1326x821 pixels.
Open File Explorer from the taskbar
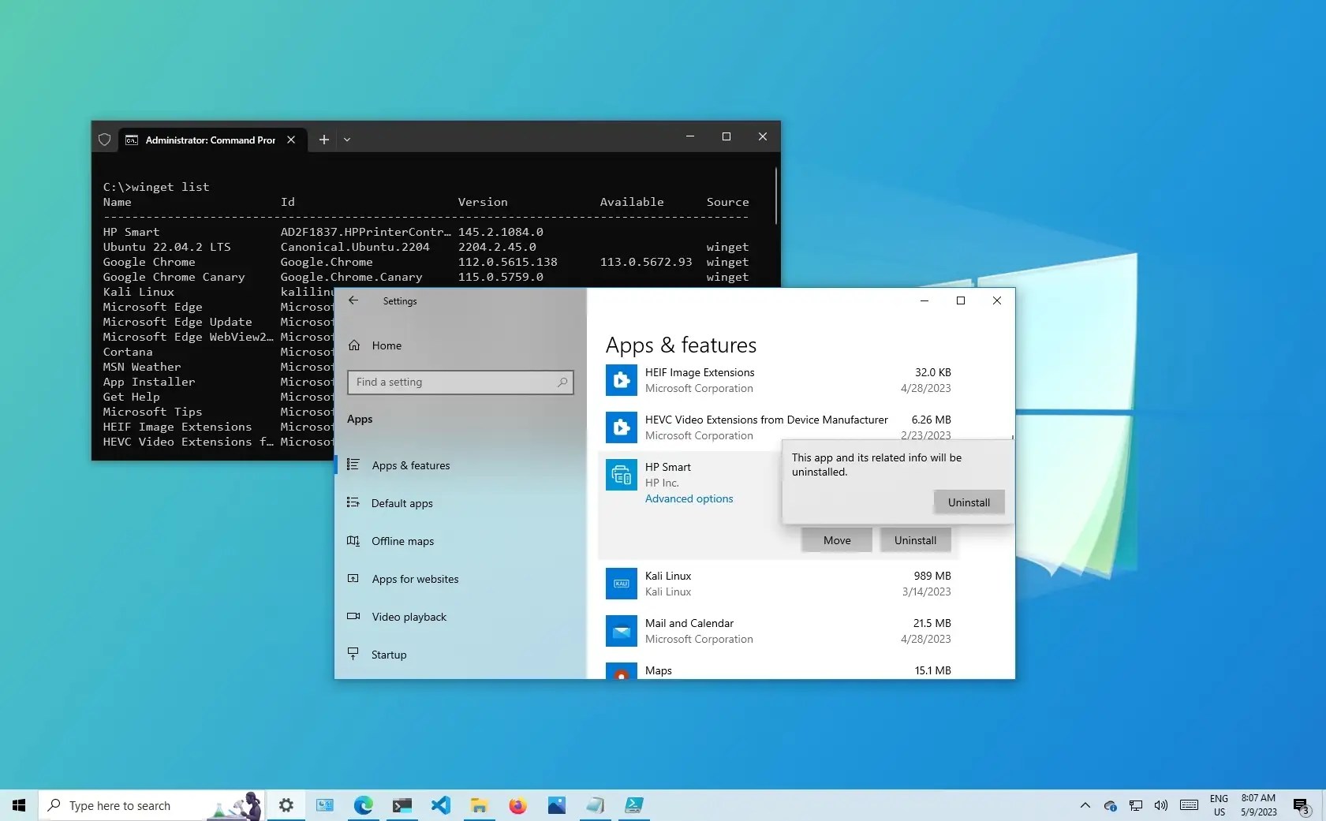(480, 805)
